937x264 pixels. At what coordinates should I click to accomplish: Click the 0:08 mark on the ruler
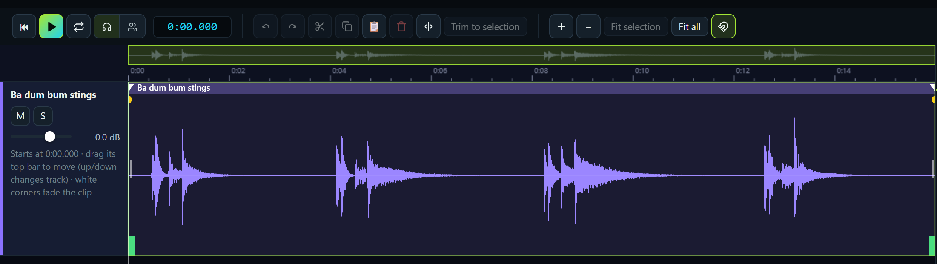click(x=541, y=71)
